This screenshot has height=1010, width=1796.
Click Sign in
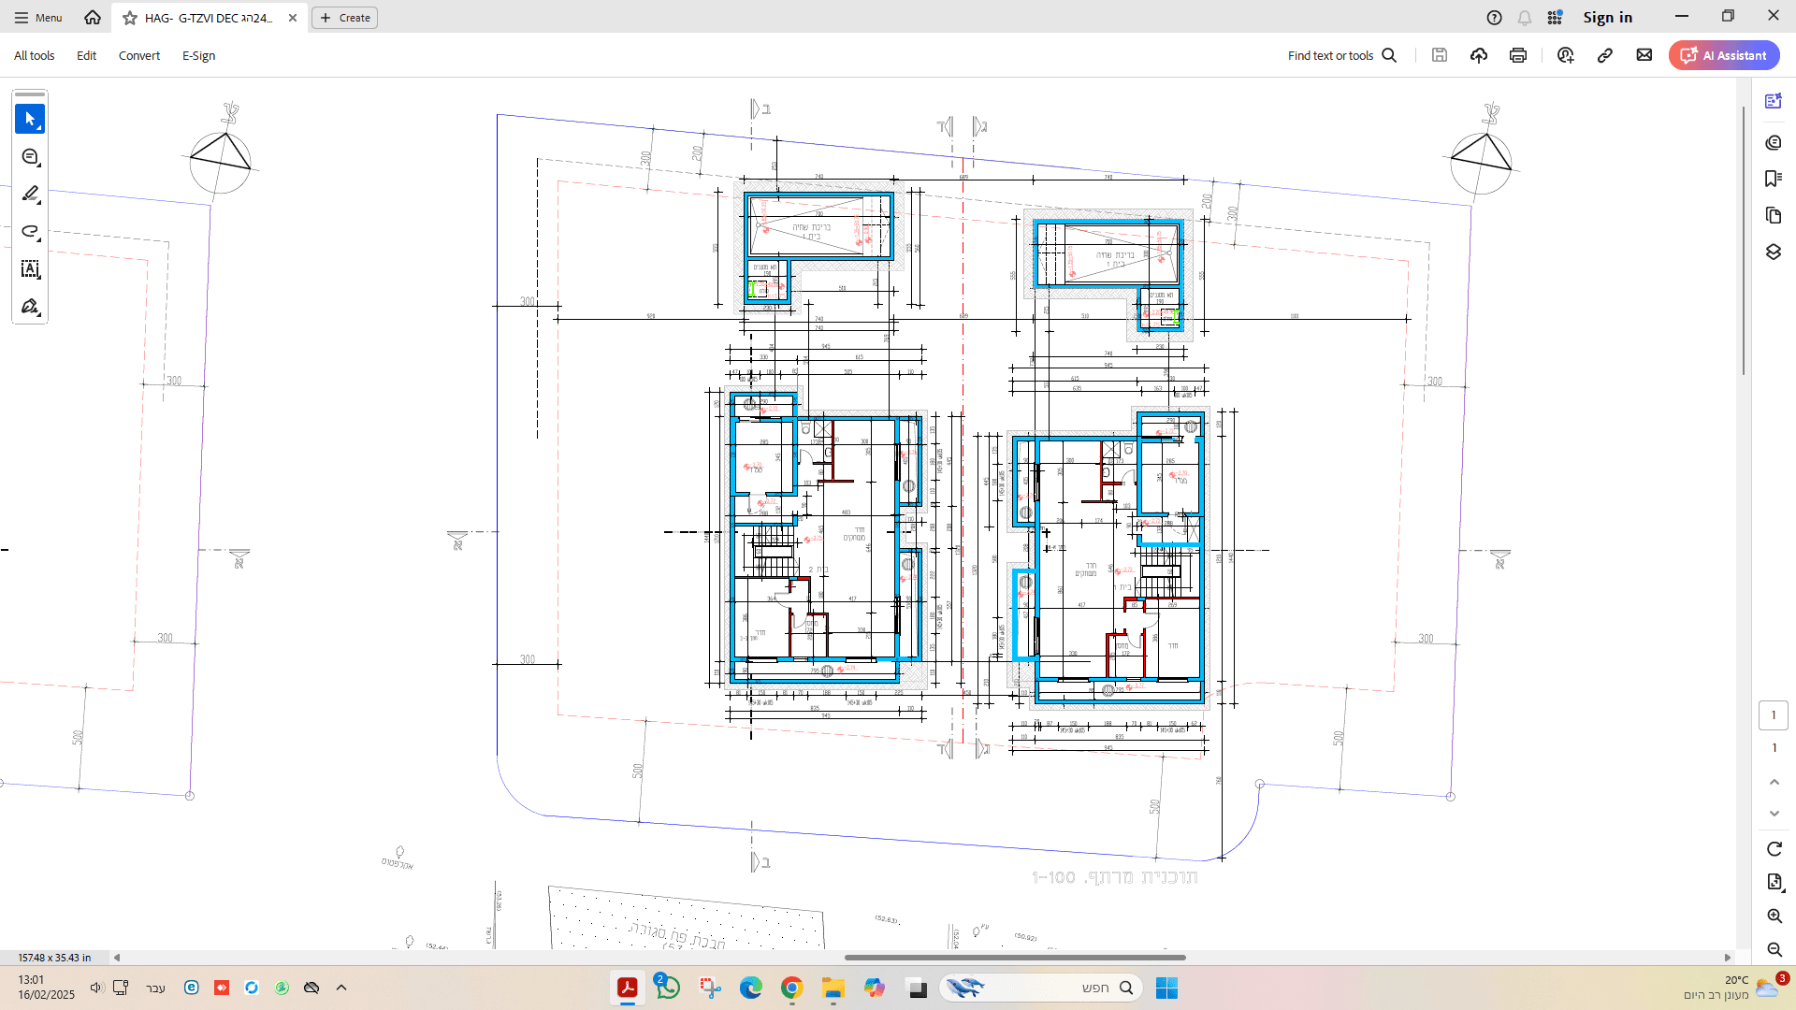point(1607,18)
